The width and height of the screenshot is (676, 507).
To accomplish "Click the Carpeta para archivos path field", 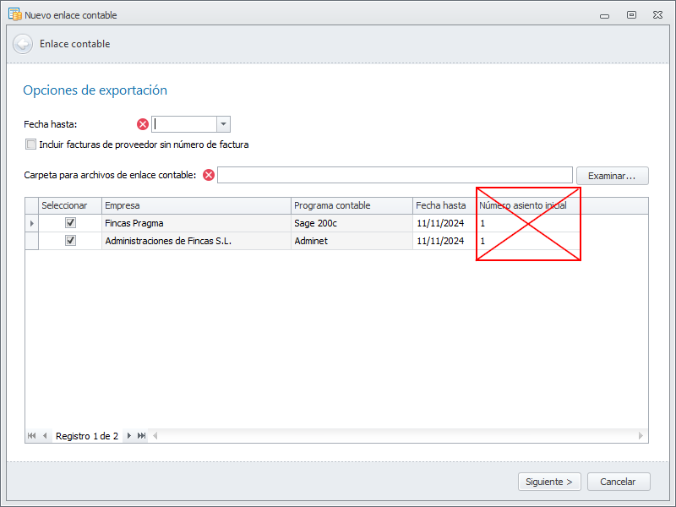I will coord(395,175).
